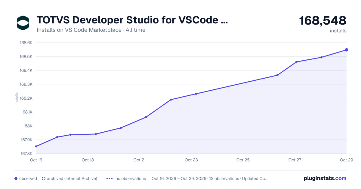Click subtitle Installs on VS Code Marketplace

point(79,30)
